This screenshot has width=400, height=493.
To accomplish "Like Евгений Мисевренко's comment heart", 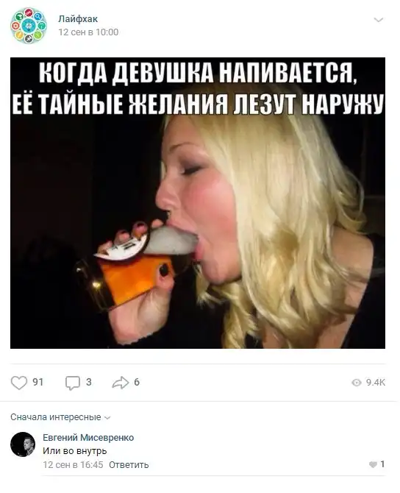I will tap(373, 465).
